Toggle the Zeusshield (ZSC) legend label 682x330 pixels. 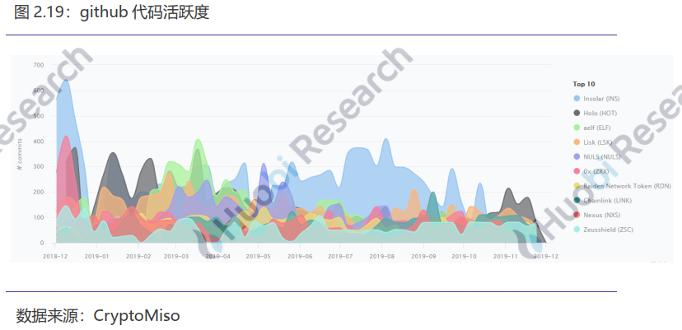click(x=608, y=230)
